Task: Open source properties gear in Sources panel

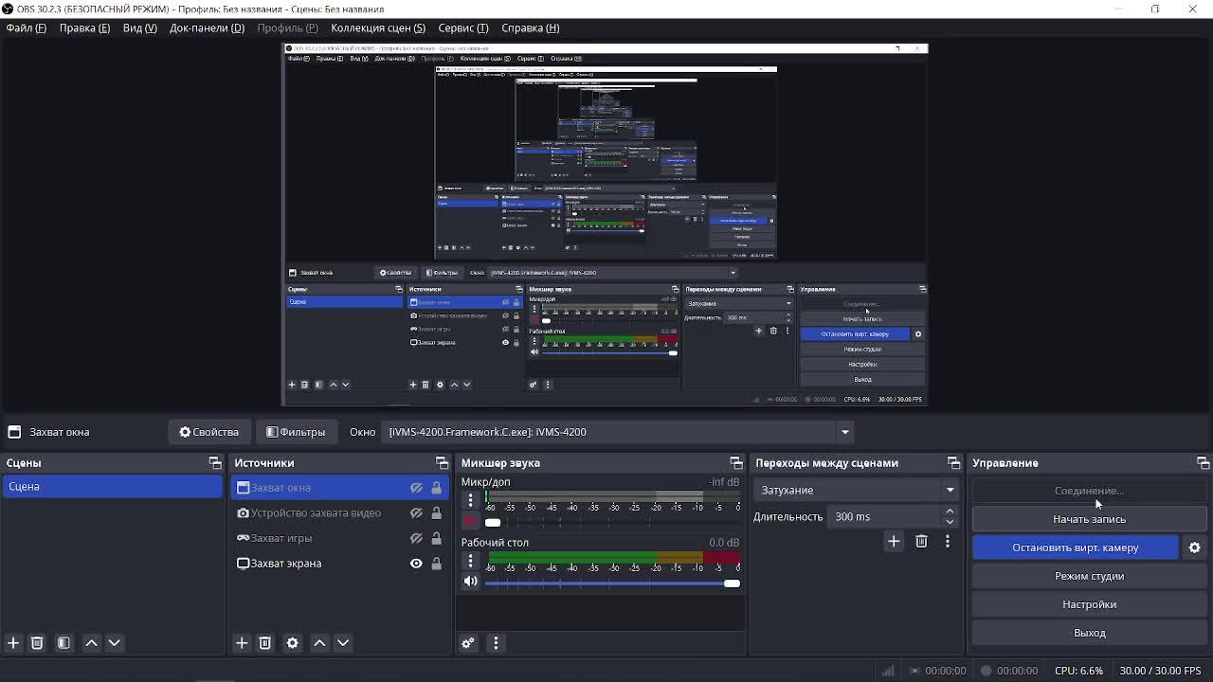Action: [293, 643]
